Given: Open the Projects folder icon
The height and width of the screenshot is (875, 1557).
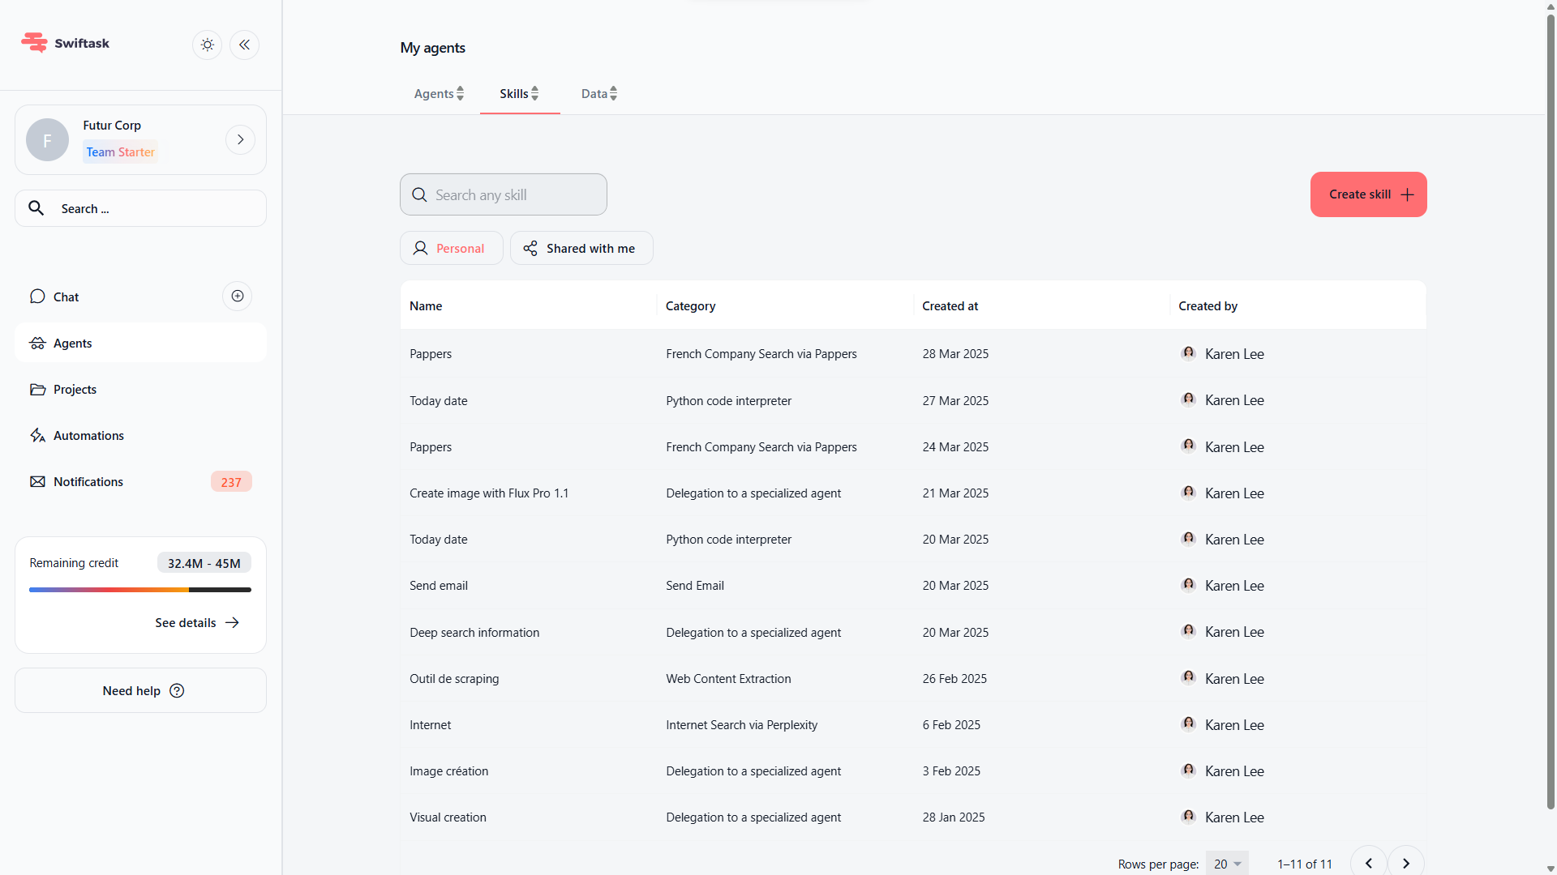Looking at the screenshot, I should [37, 390].
